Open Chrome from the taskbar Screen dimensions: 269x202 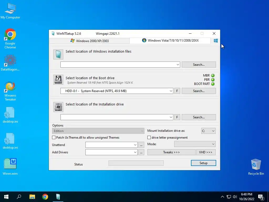pos(45,197)
